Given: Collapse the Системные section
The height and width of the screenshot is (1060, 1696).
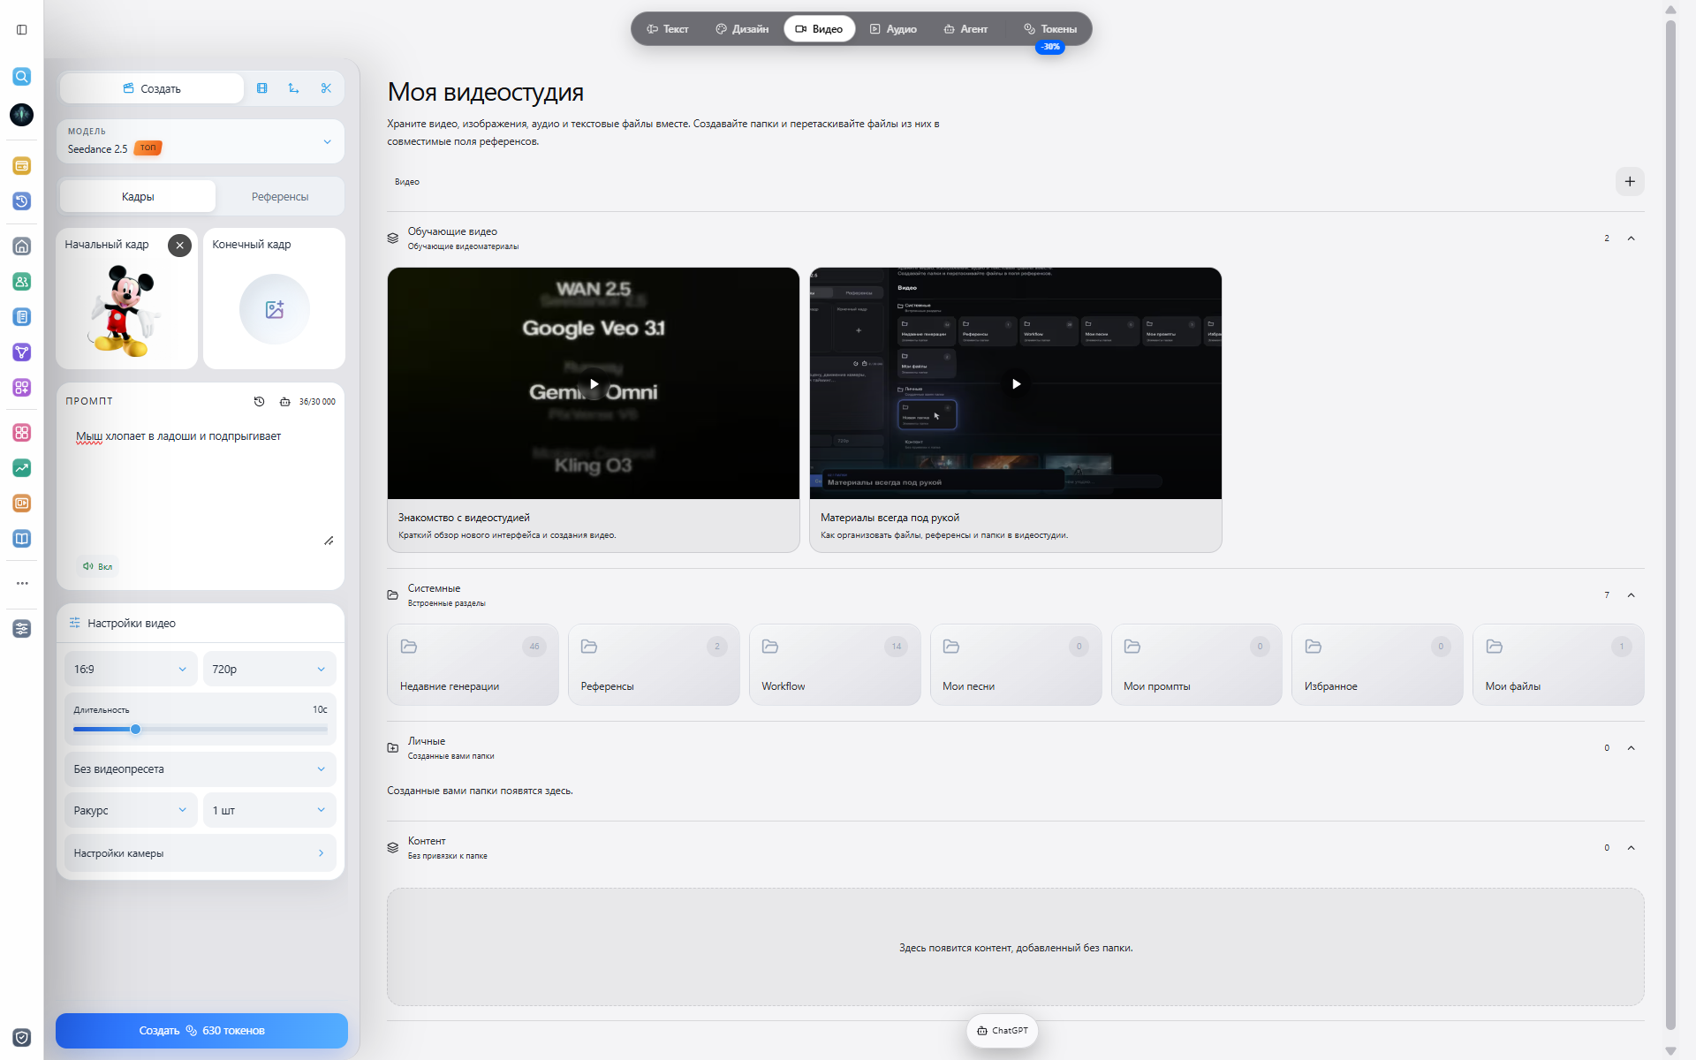Looking at the screenshot, I should [x=1632, y=595].
